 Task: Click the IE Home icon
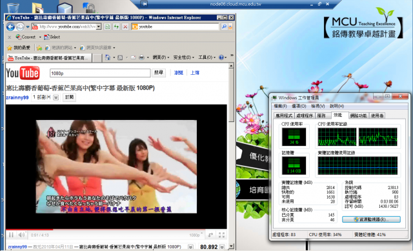click(108, 57)
